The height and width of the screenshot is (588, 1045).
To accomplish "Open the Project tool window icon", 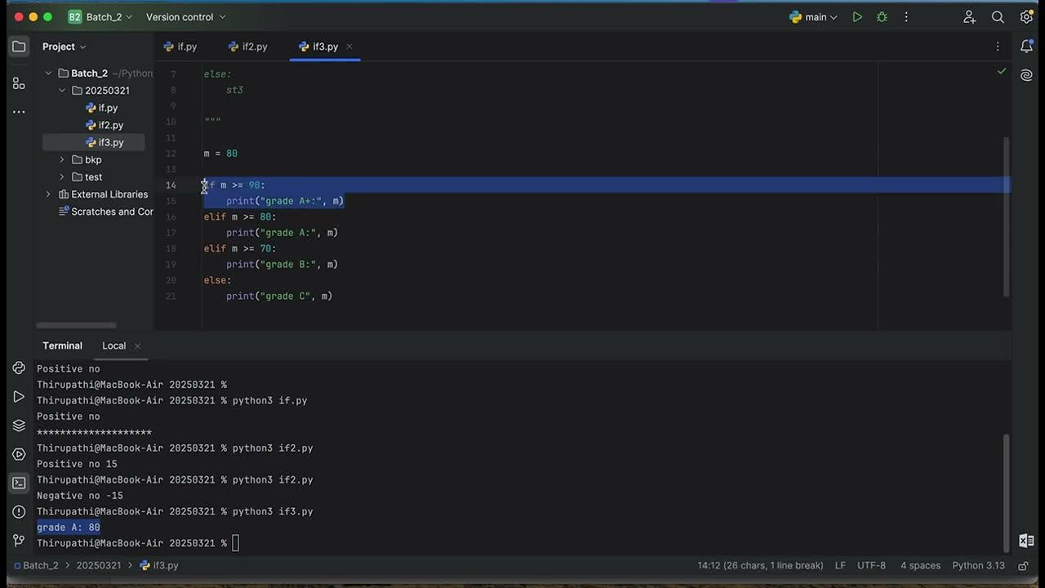I will (x=19, y=47).
